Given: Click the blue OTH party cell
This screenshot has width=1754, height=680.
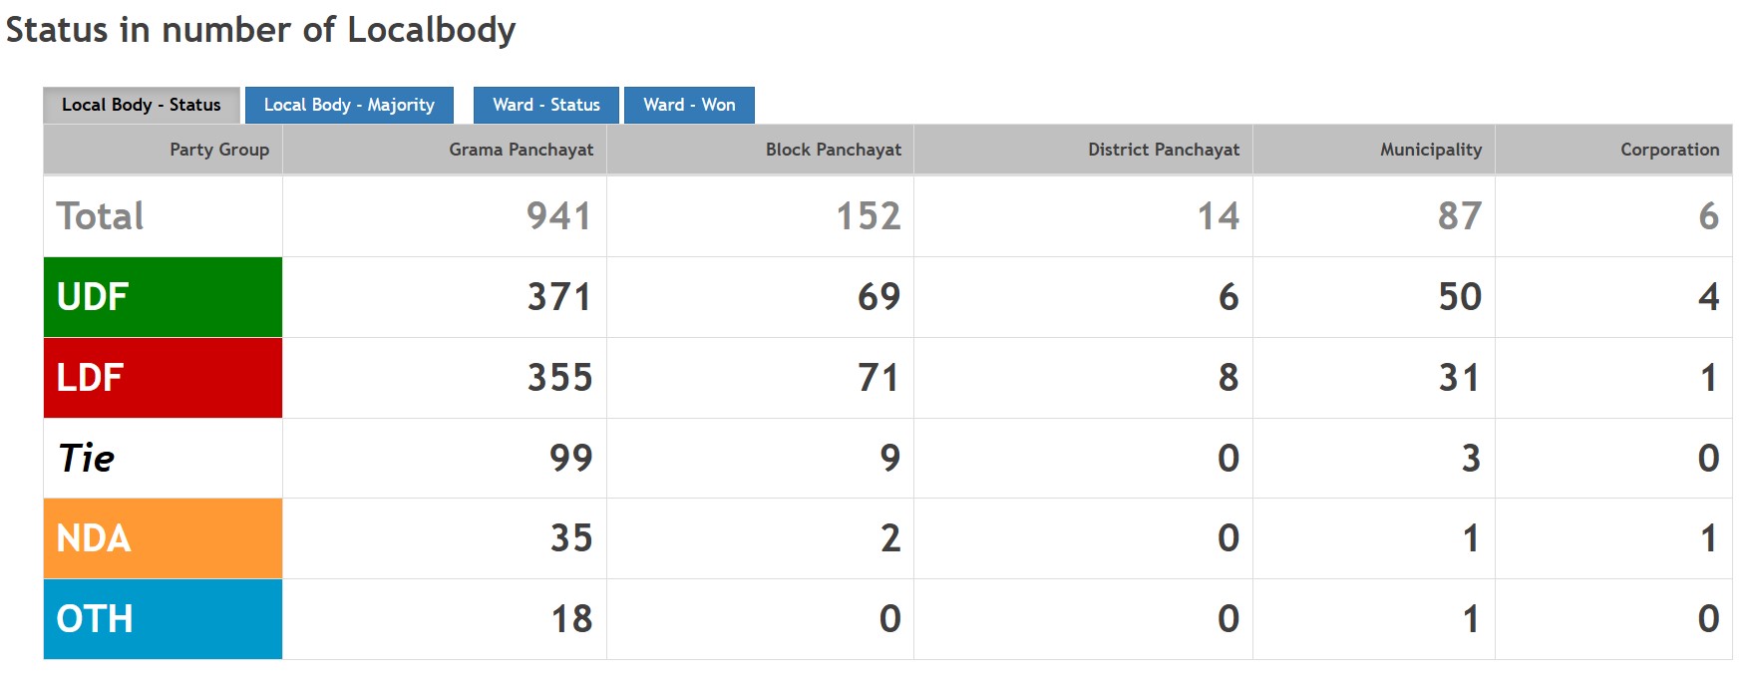Looking at the screenshot, I should click(x=163, y=619).
